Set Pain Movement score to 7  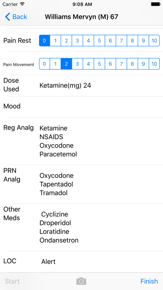[121, 64]
